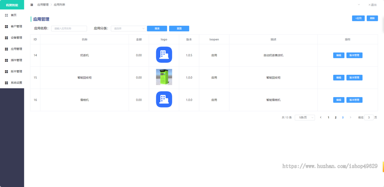Click the 智能回收柜 name cell

coord(84,77)
